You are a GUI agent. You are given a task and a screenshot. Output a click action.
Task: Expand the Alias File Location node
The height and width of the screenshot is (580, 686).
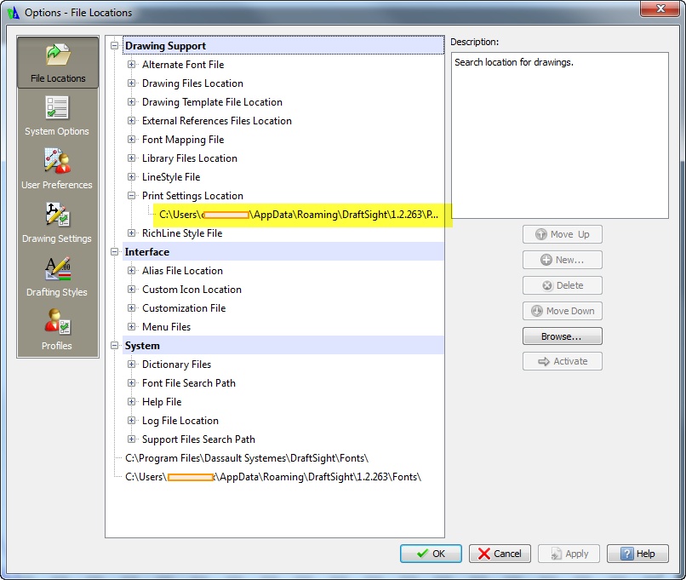click(131, 271)
